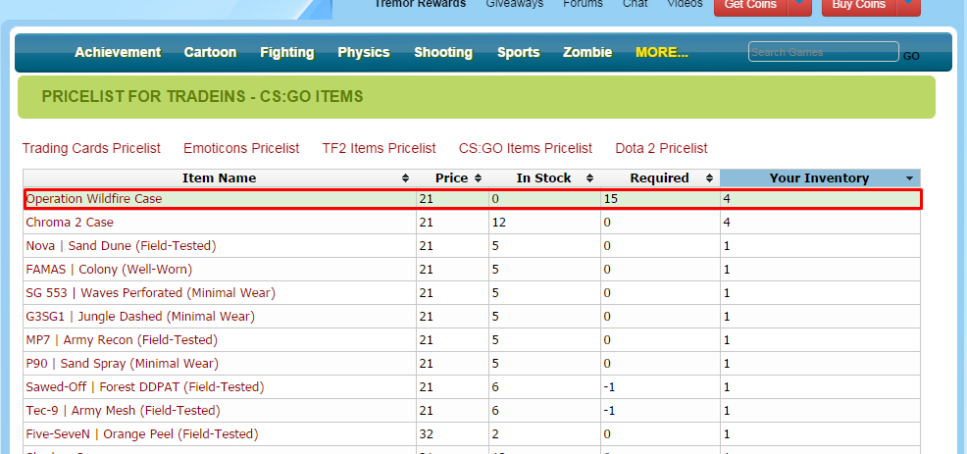Select P90 | Sand Spray item

[x=123, y=364]
